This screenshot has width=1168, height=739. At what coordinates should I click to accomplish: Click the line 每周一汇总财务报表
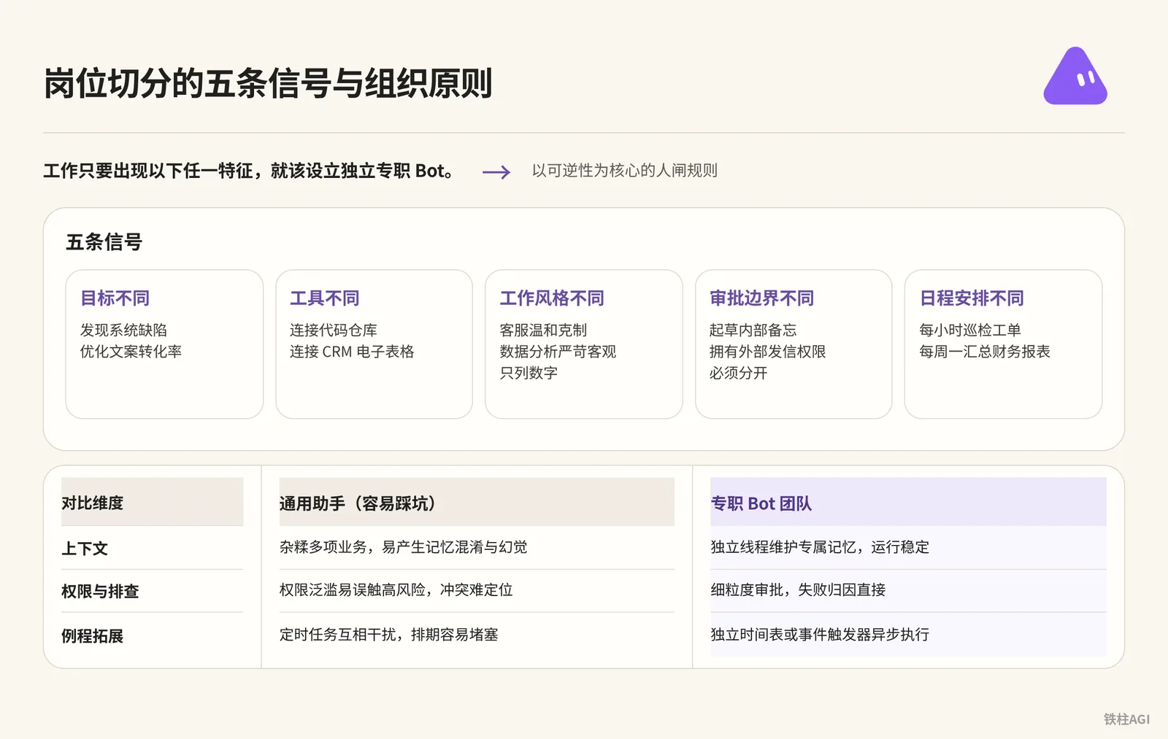(985, 352)
